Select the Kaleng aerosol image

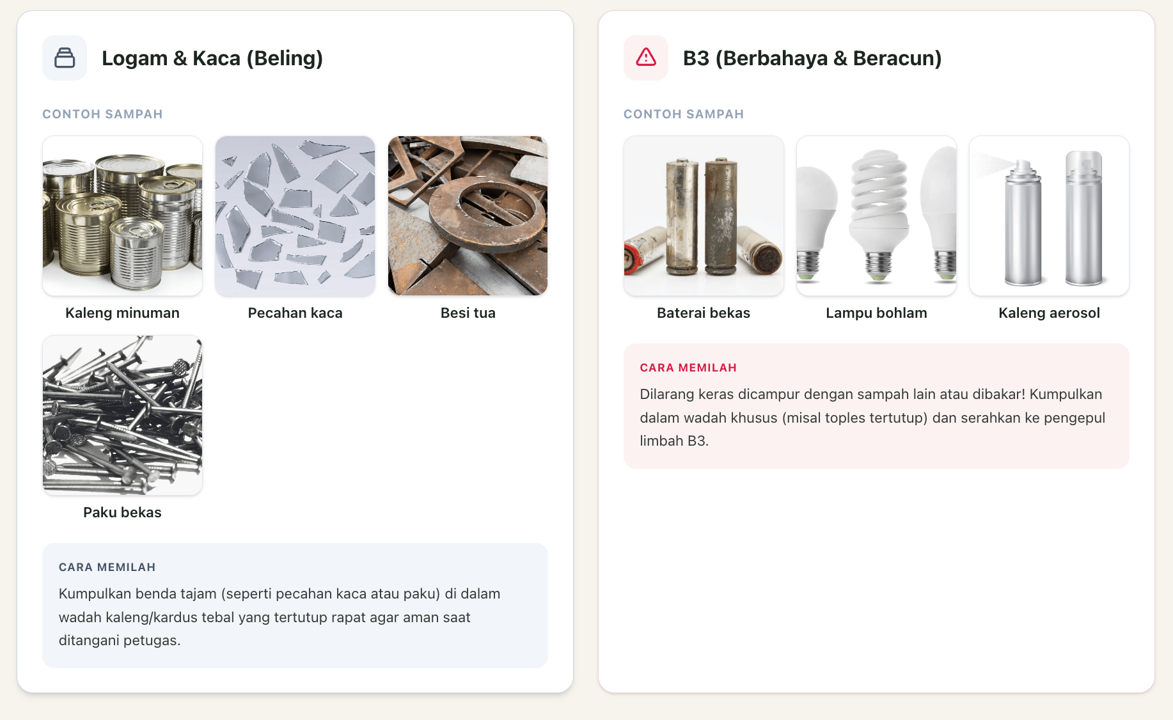click(x=1050, y=216)
